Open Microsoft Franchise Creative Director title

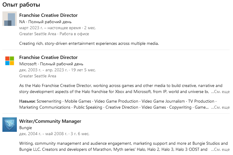tap(48, 57)
